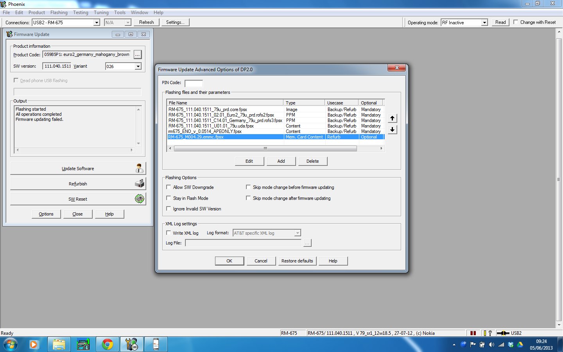Click Options button in Firmware Update window
Viewport: 563px width, 352px height.
coord(46,214)
